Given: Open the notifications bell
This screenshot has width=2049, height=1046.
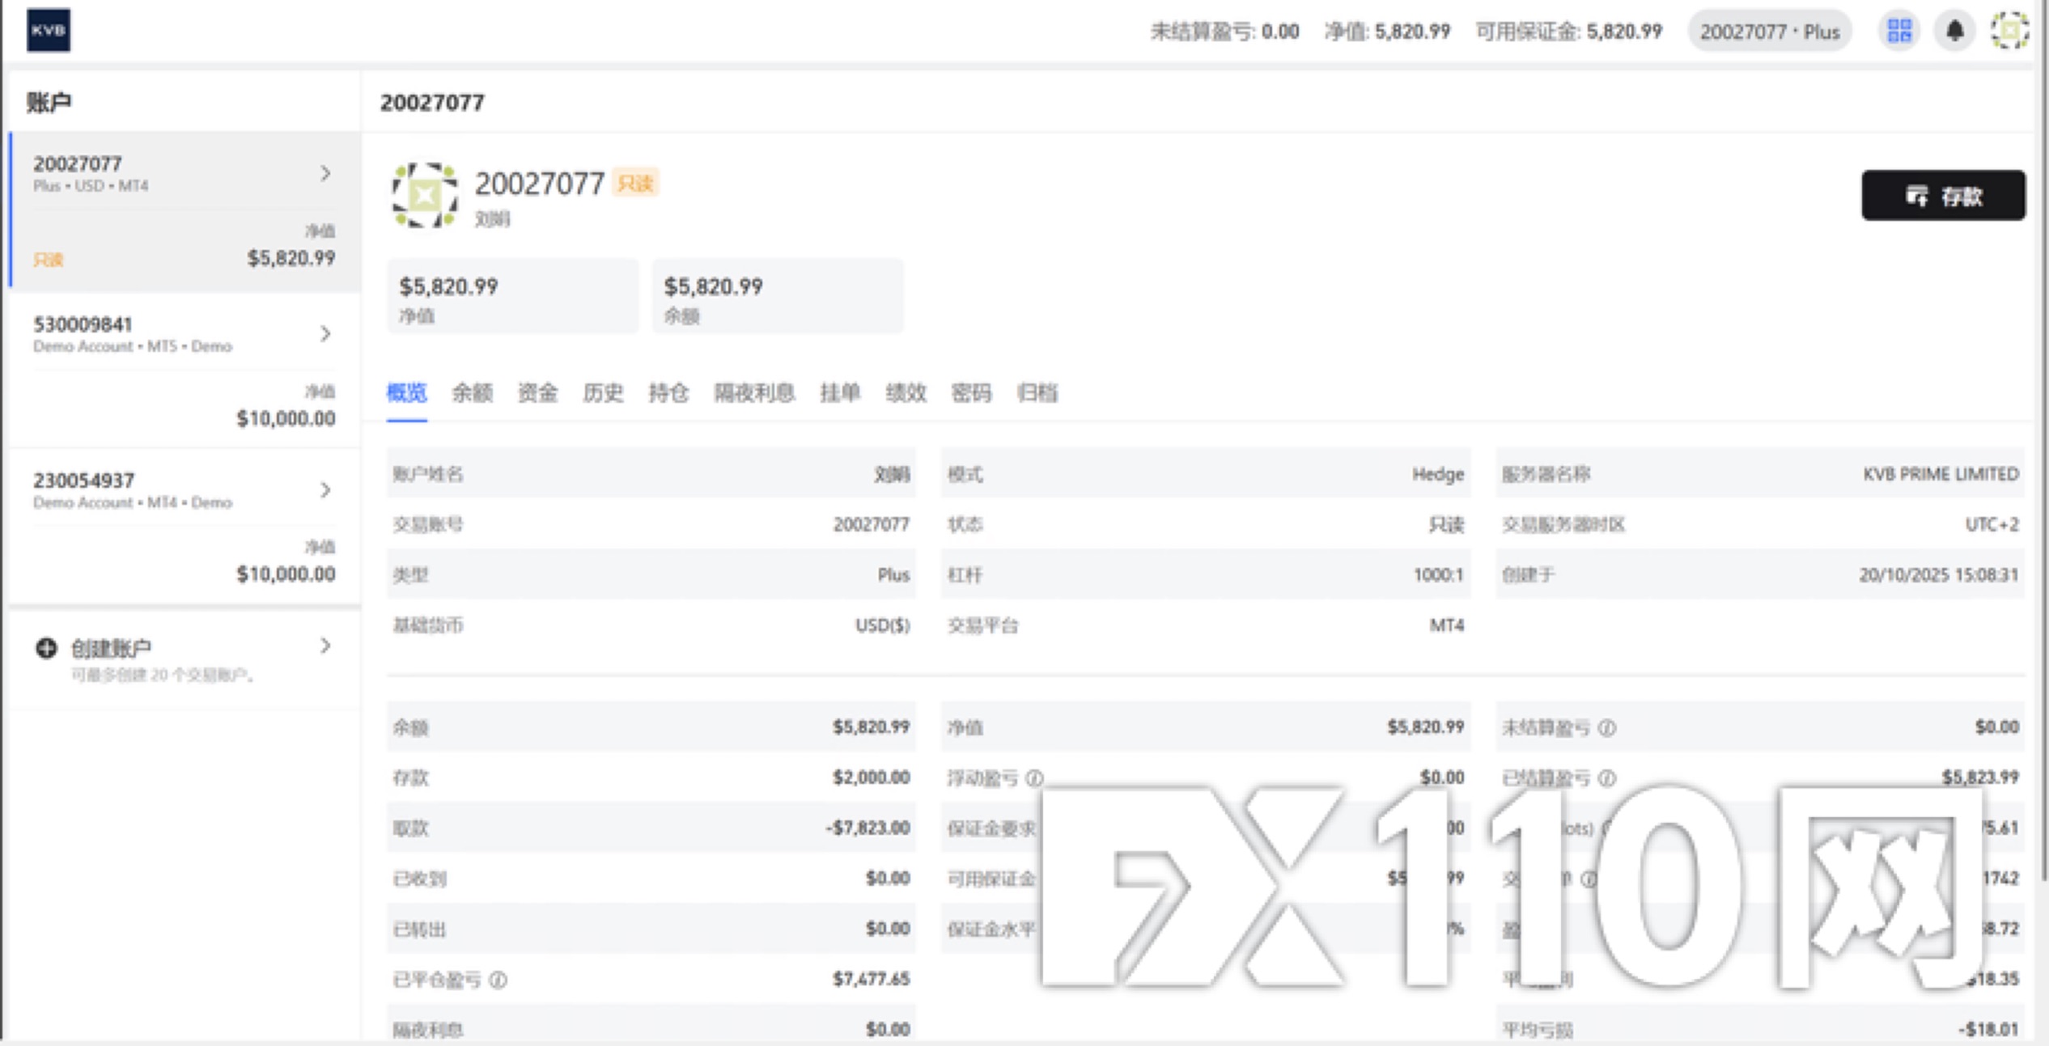Looking at the screenshot, I should pyautogui.click(x=1954, y=32).
